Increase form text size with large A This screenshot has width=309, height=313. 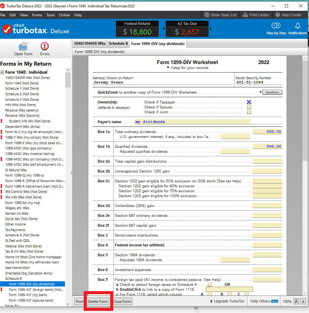click(296, 301)
